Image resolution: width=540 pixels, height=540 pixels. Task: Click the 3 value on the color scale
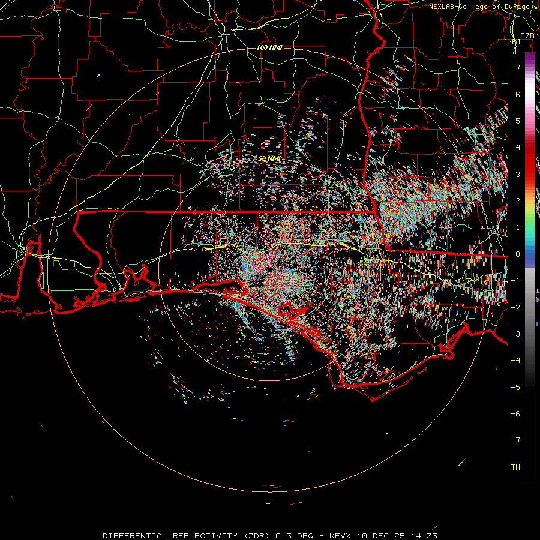518,174
